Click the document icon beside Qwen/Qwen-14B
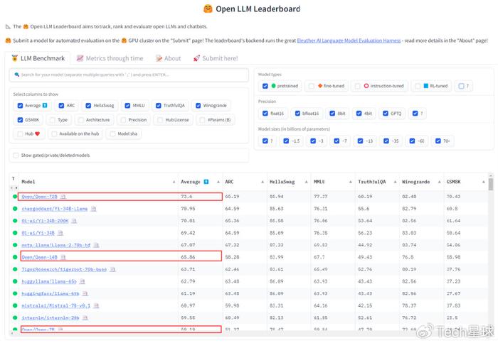Screen dimensions: 498x343 pyautogui.click(x=63, y=257)
